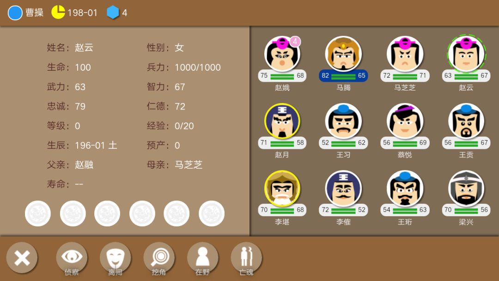
Task: Click 赵娥's stat bar 75/68
Action: point(282,76)
